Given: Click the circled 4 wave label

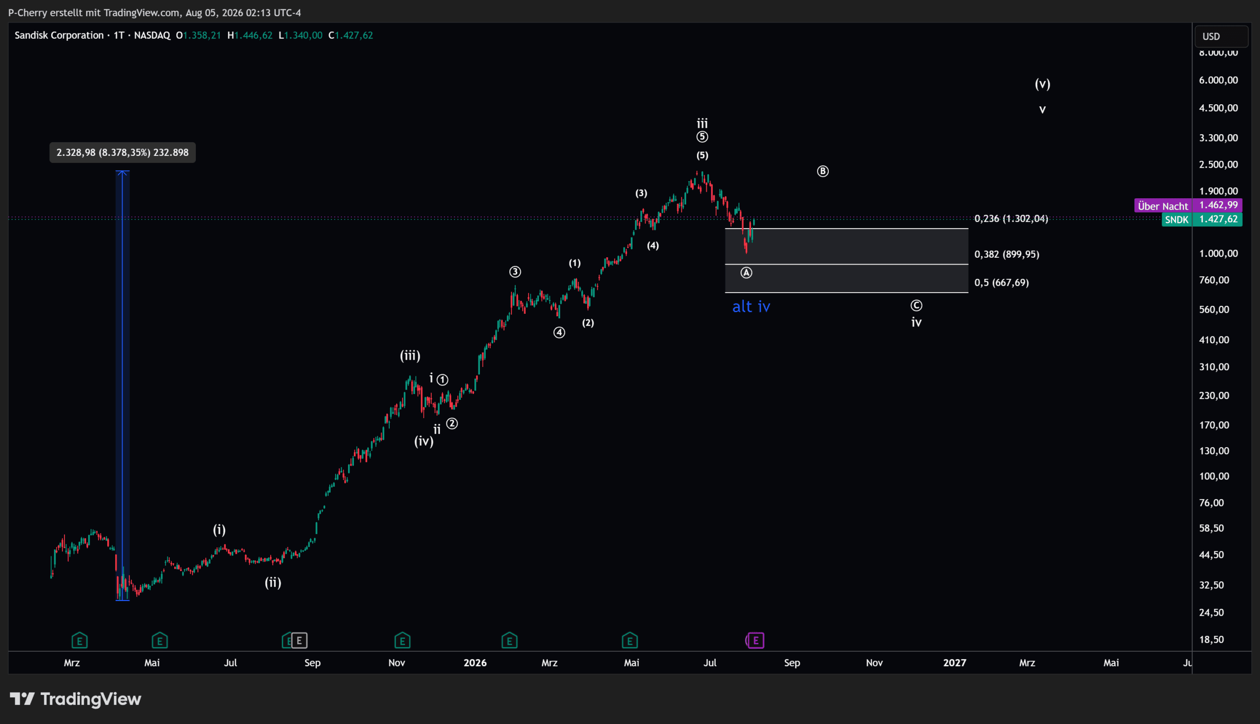Looking at the screenshot, I should click(x=559, y=332).
